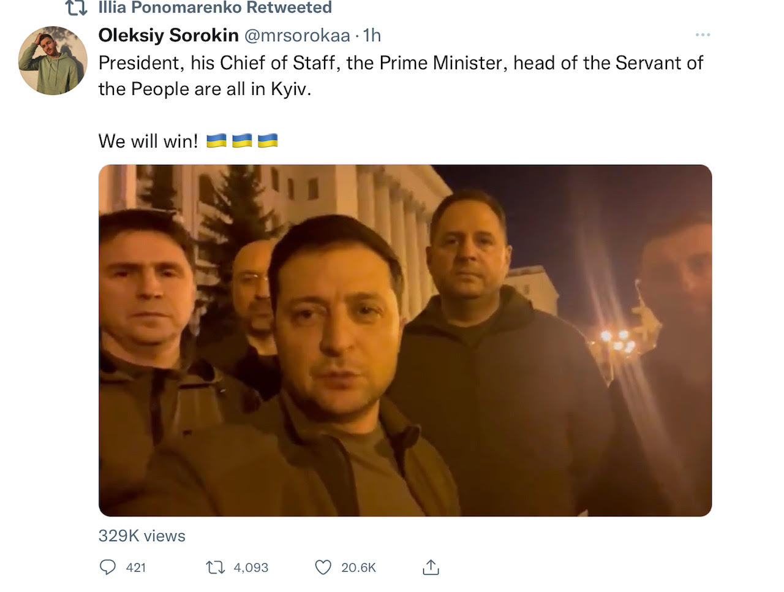Image resolution: width=784 pixels, height=592 pixels.
Task: Open the @mrsorokaa handle
Action: (x=297, y=36)
